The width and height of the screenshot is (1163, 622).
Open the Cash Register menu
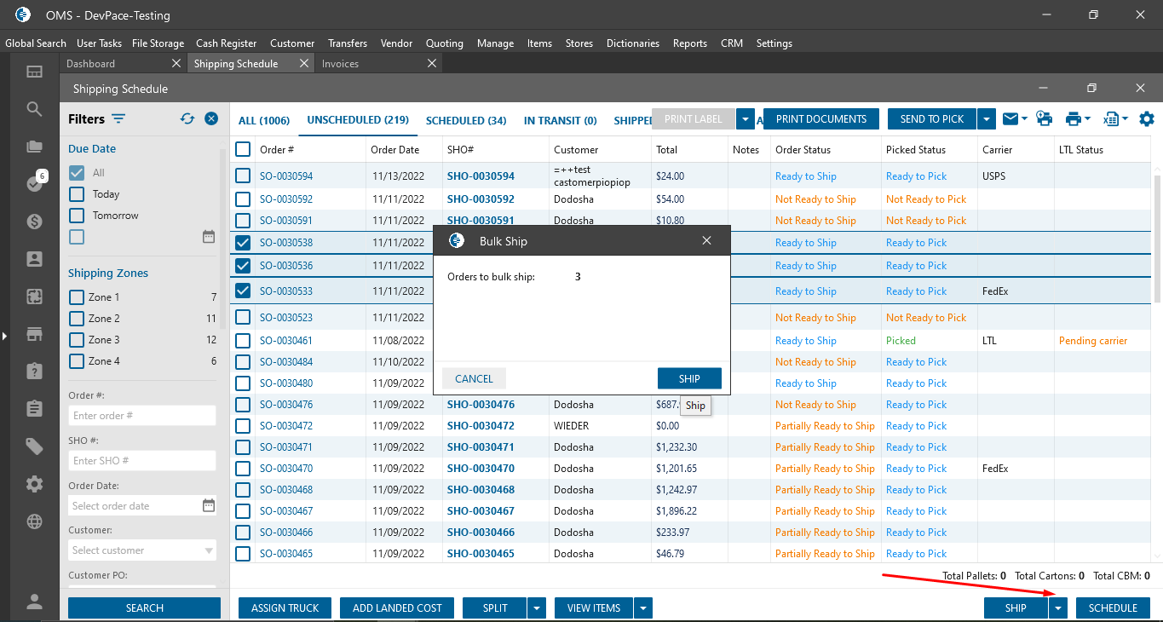[226, 43]
